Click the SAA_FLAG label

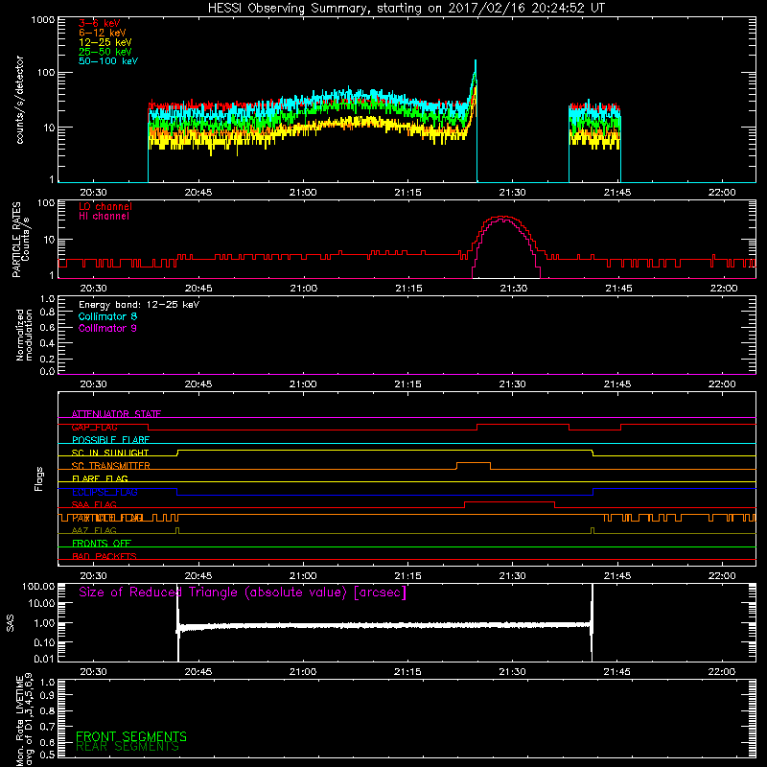(x=94, y=504)
